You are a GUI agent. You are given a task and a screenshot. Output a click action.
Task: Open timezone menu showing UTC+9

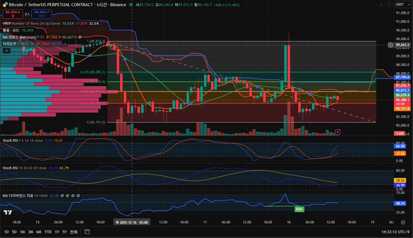395,232
